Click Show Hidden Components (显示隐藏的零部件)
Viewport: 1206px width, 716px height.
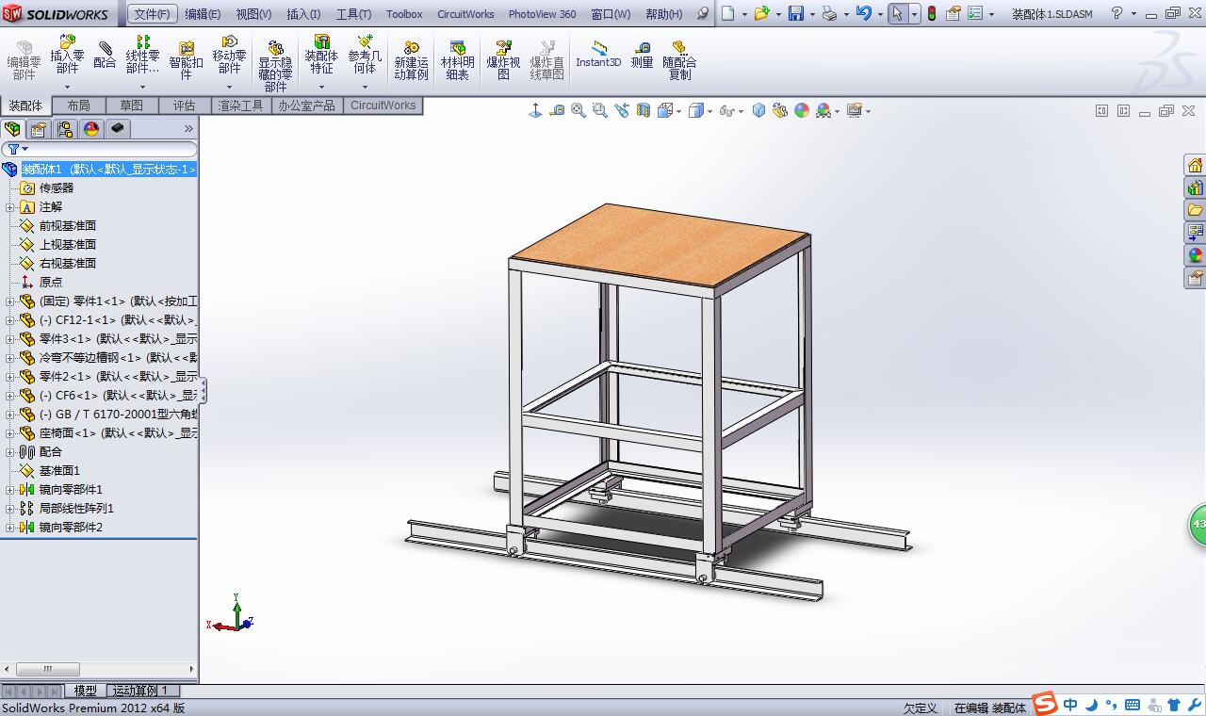click(x=275, y=65)
